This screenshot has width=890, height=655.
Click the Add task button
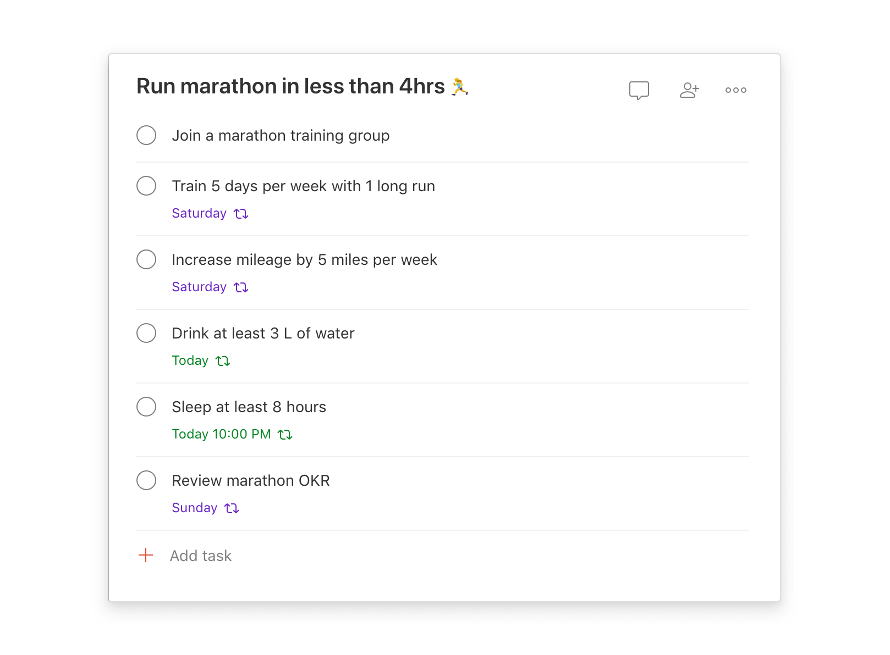click(200, 556)
